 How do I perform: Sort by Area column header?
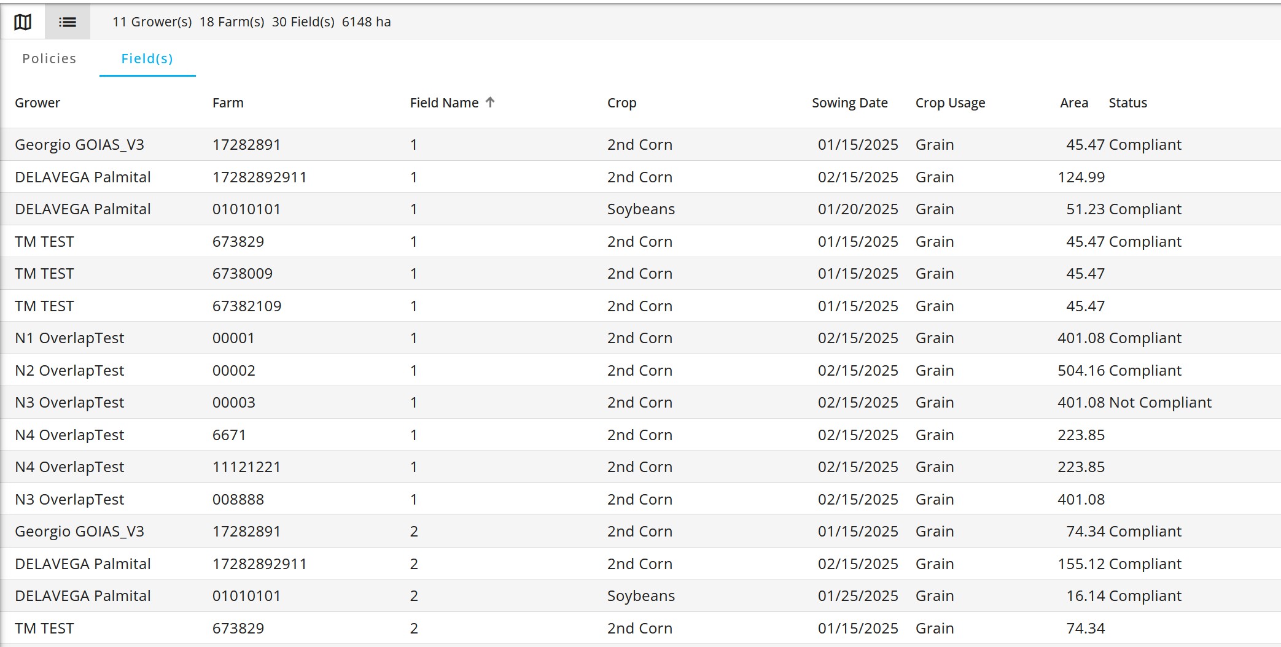pyautogui.click(x=1073, y=103)
